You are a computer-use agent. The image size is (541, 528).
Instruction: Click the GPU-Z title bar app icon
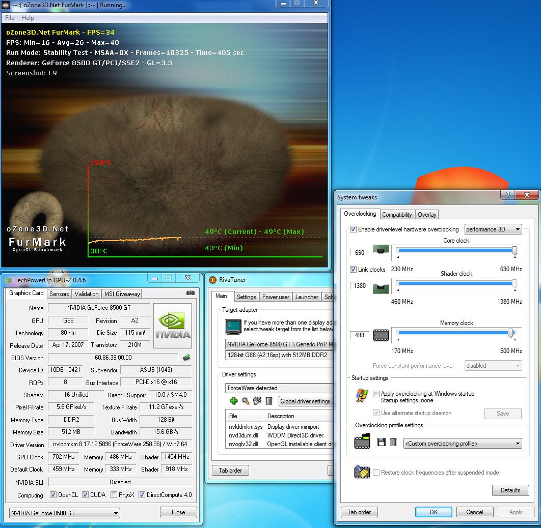(x=8, y=280)
